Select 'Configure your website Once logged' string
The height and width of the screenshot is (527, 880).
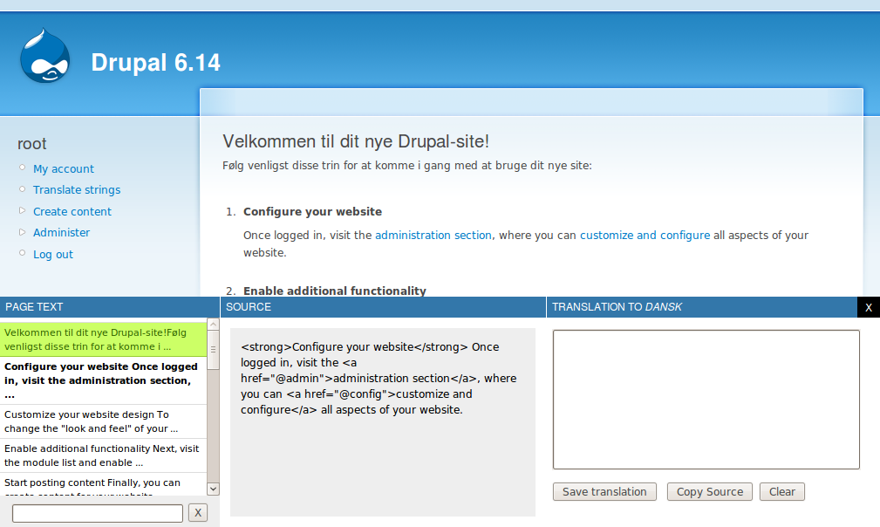coord(103,380)
